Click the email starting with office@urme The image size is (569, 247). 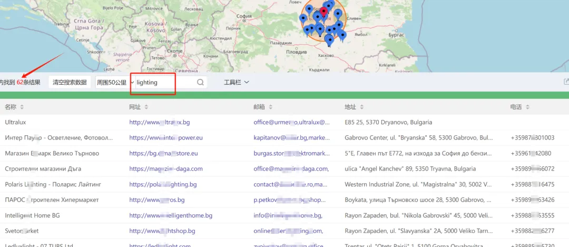[x=292, y=123]
